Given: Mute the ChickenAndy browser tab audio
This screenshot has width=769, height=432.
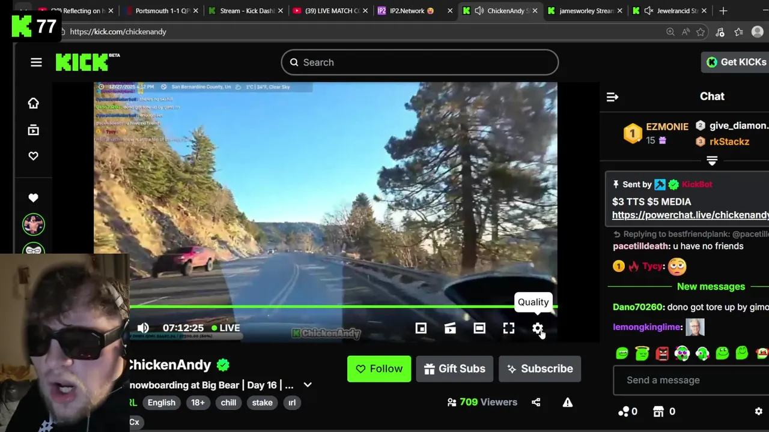Looking at the screenshot, I should point(479,11).
